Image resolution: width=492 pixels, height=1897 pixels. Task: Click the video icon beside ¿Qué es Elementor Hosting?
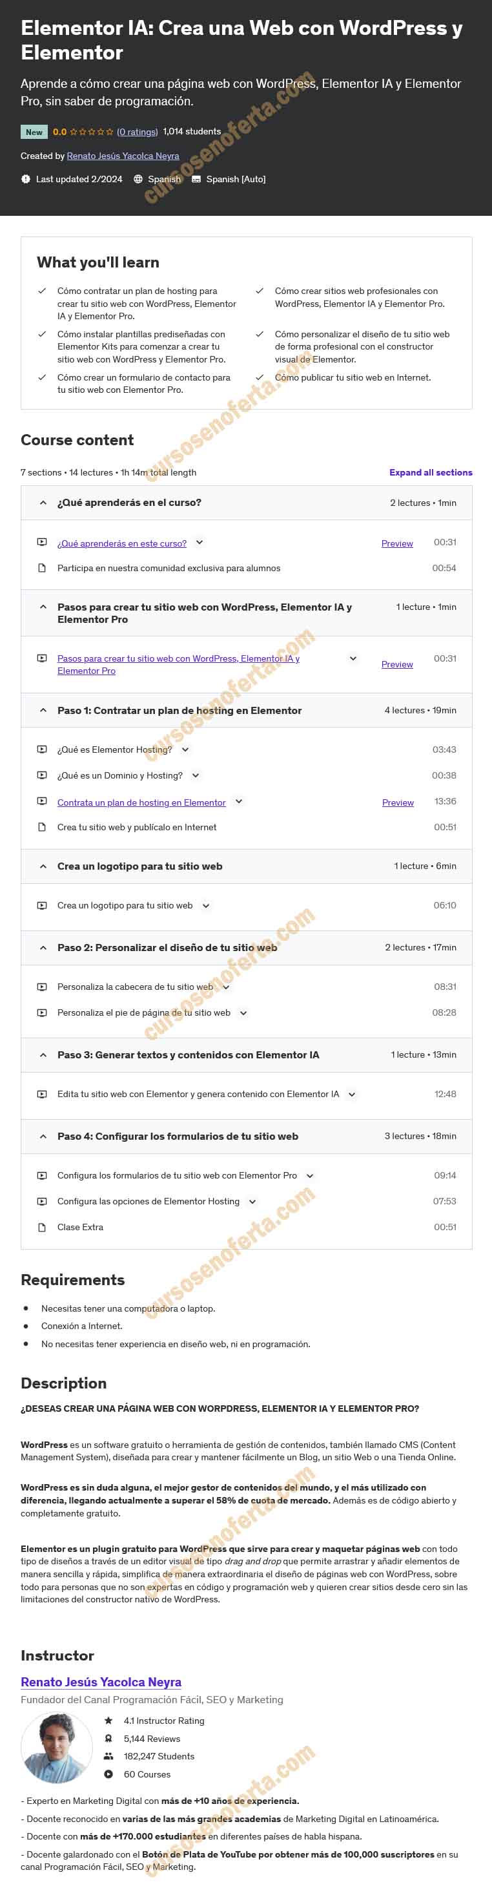(x=43, y=749)
